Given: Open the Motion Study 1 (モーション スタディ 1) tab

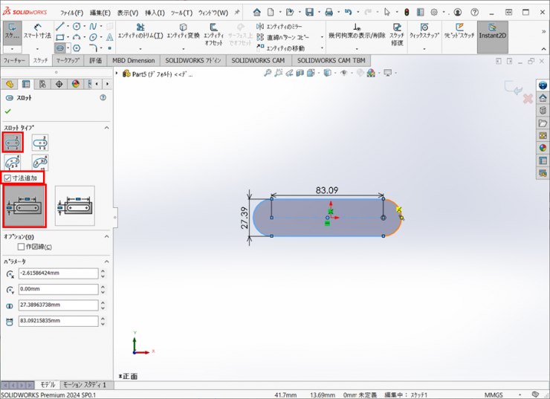Looking at the screenshot, I should pos(83,385).
